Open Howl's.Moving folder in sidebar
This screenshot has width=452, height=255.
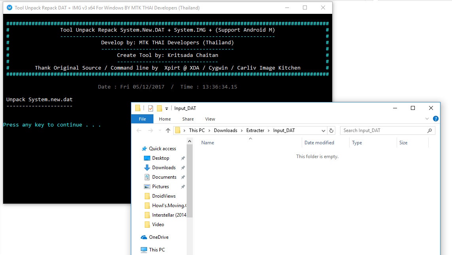(169, 206)
